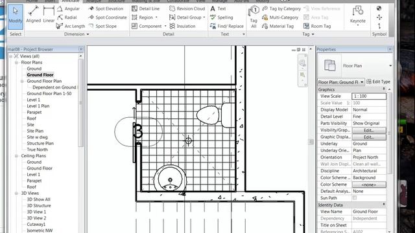The width and height of the screenshot is (415, 233).
Task: Choose the Radial dimension tool
Action: coord(67,17)
